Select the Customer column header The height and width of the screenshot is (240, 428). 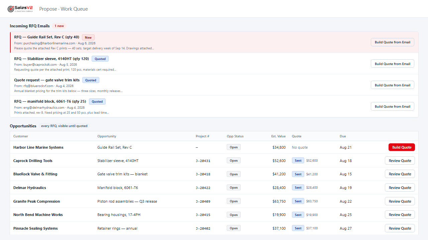pos(21,136)
